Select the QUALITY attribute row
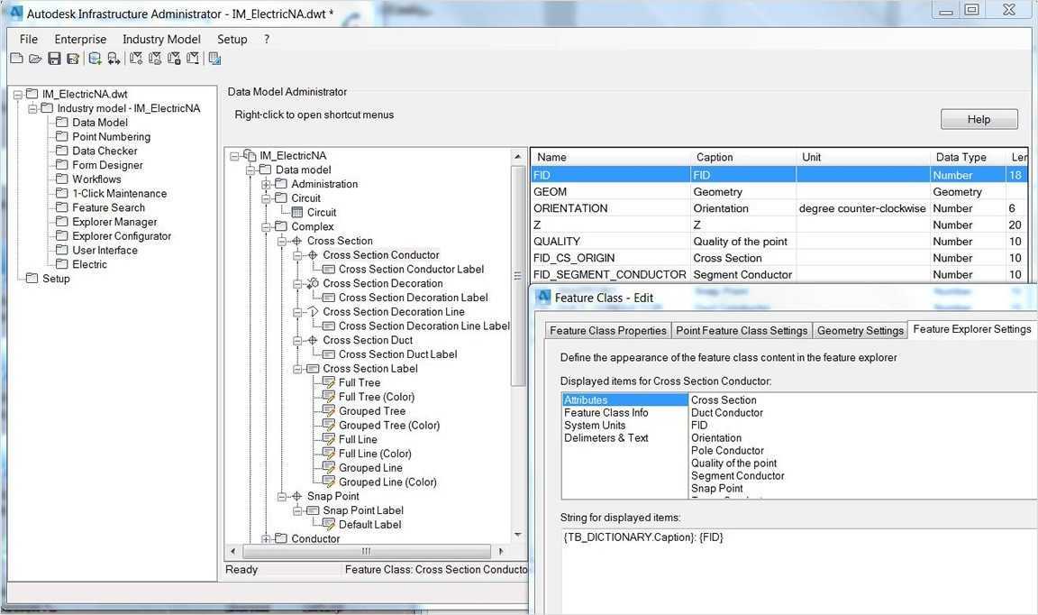Screen dimensions: 1038x615 [779, 242]
